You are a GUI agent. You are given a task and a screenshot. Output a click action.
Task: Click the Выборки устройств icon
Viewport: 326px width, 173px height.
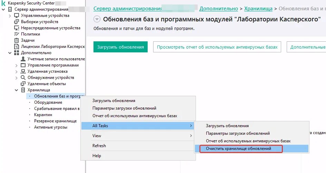17,22
